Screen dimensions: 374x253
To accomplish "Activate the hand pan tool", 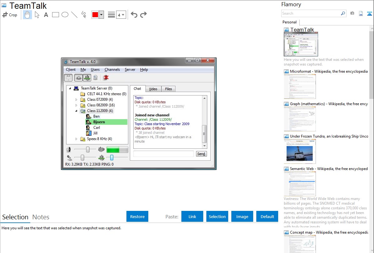I will [x=27, y=15].
